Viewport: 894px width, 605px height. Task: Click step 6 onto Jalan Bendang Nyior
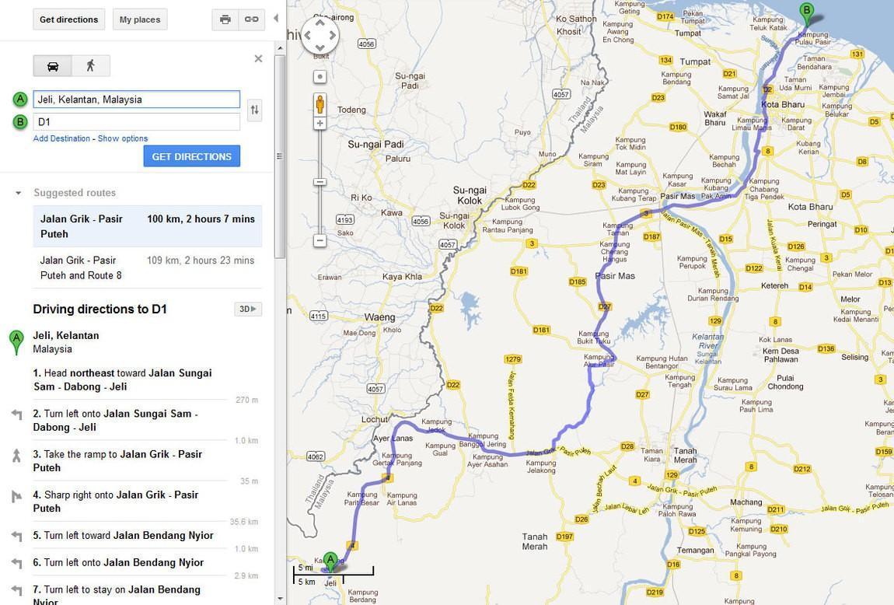click(x=118, y=562)
